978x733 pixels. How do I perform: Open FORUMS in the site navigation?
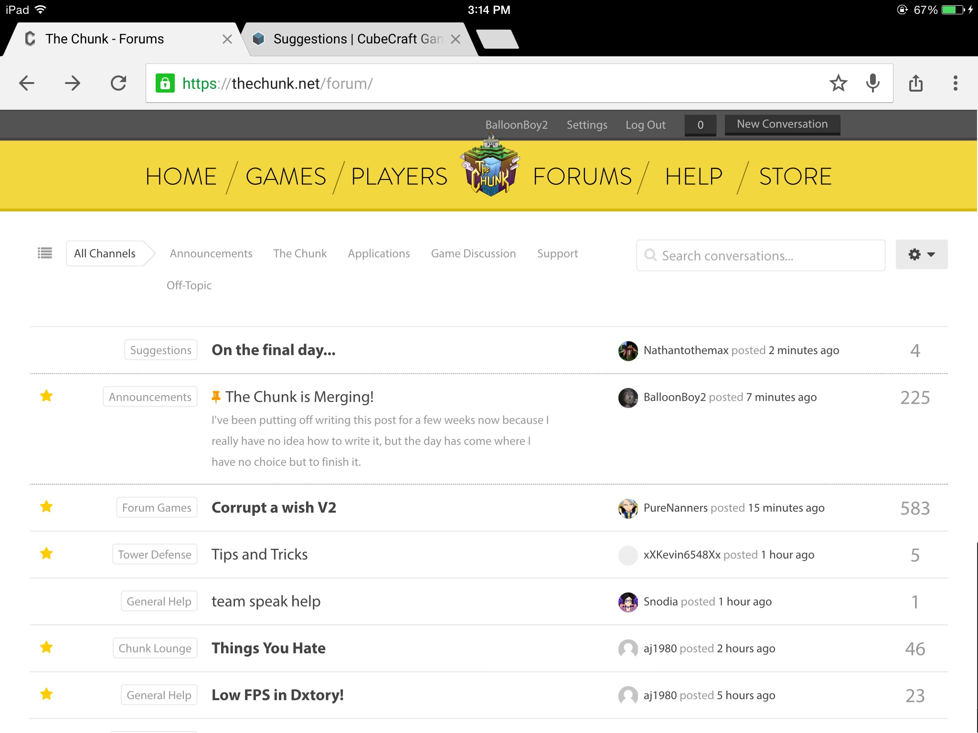click(x=582, y=177)
